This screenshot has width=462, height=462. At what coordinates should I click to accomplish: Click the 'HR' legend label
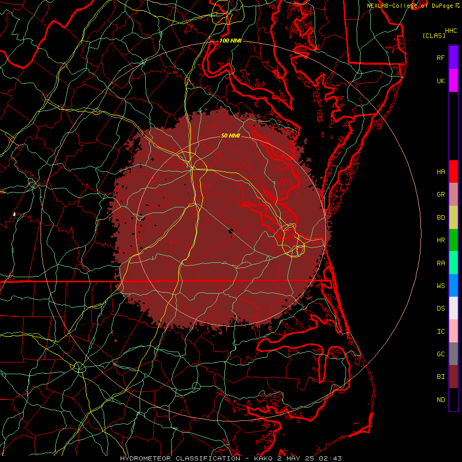440,240
